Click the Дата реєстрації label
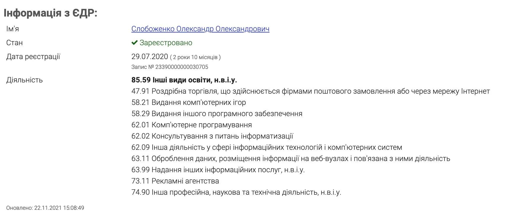The height and width of the screenshot is (221, 515). (x=33, y=57)
